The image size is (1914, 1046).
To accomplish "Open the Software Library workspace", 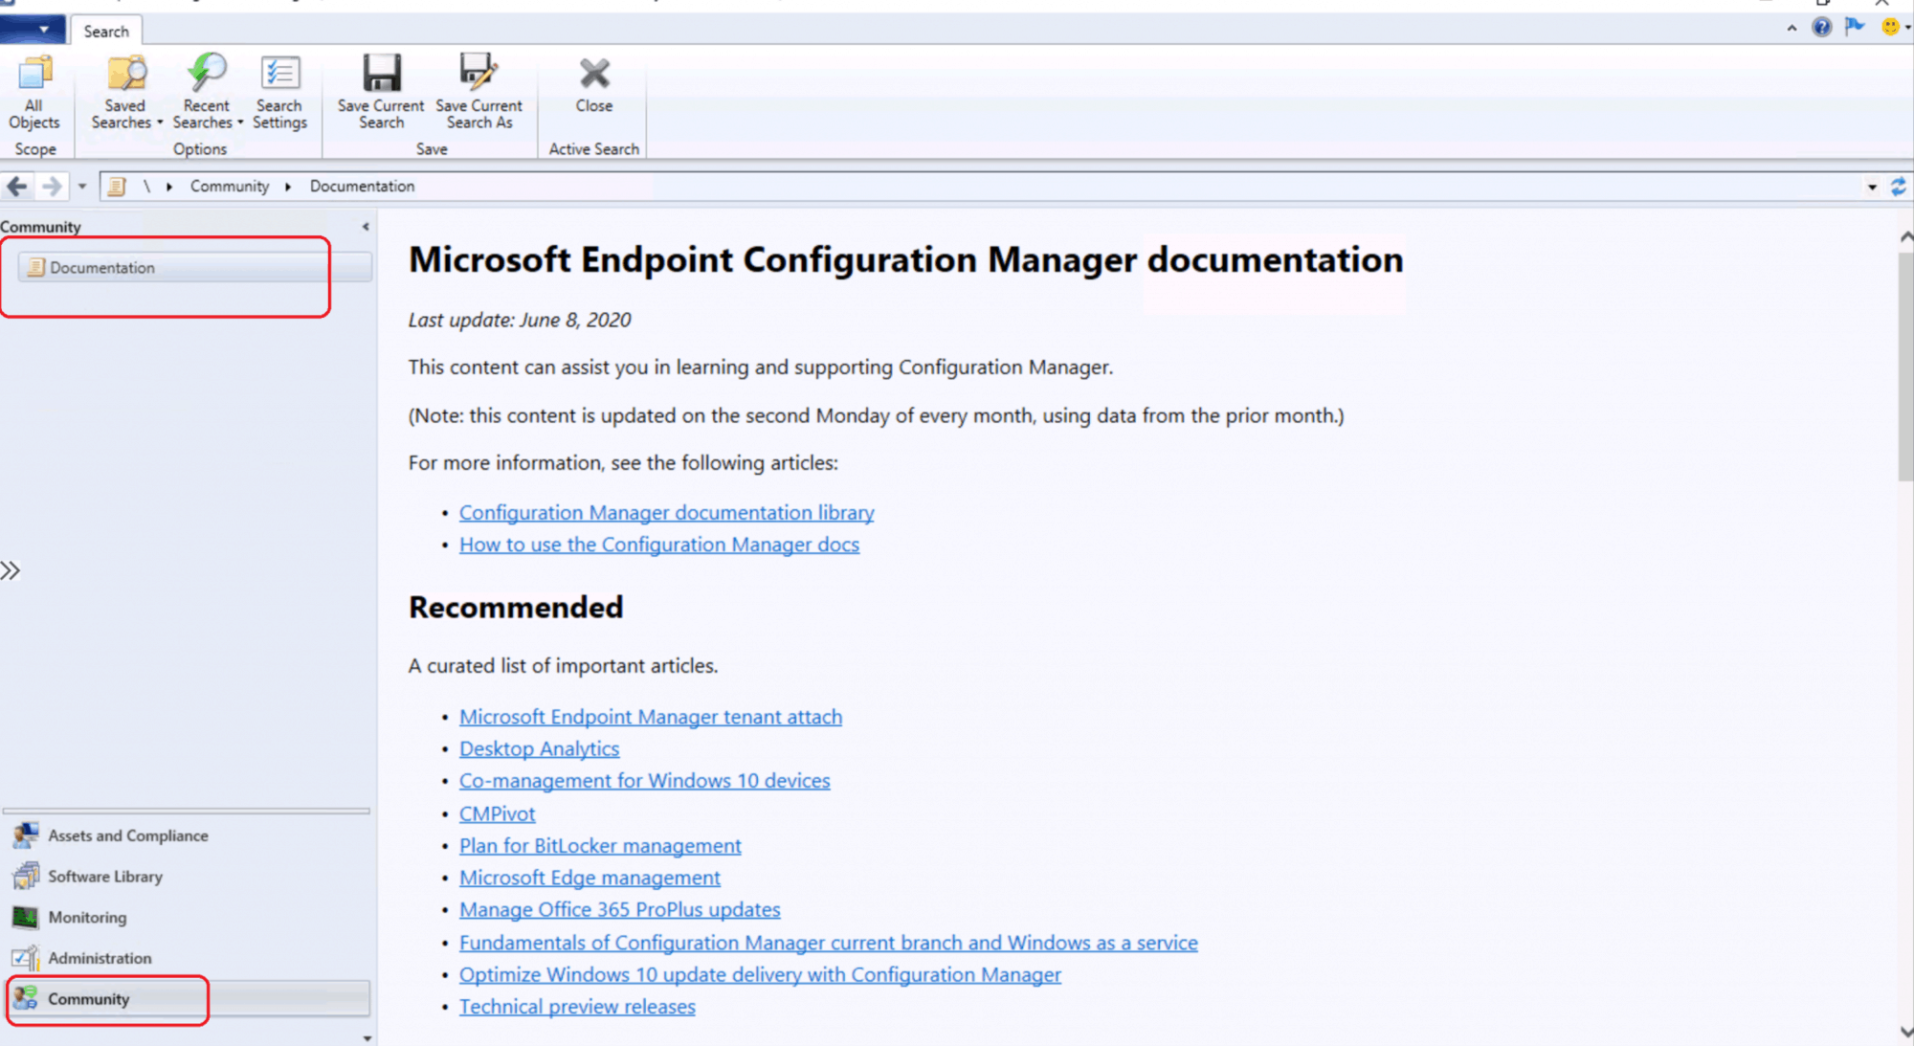I will 187,877.
